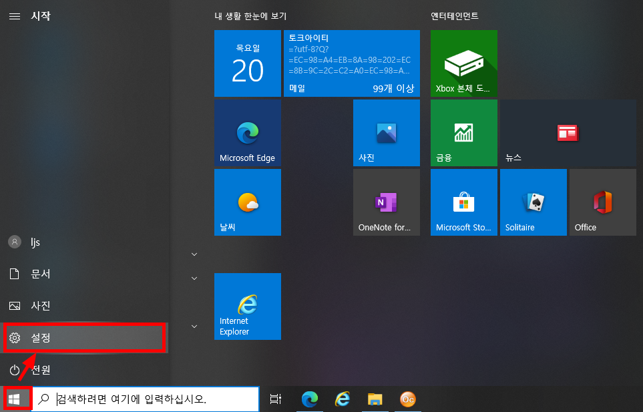Open Microsoft Edge from the taskbar
The image size is (643, 412).
point(310,399)
